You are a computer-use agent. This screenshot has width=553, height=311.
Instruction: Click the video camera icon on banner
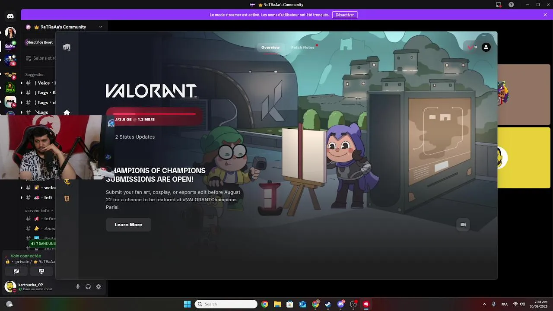(x=463, y=225)
